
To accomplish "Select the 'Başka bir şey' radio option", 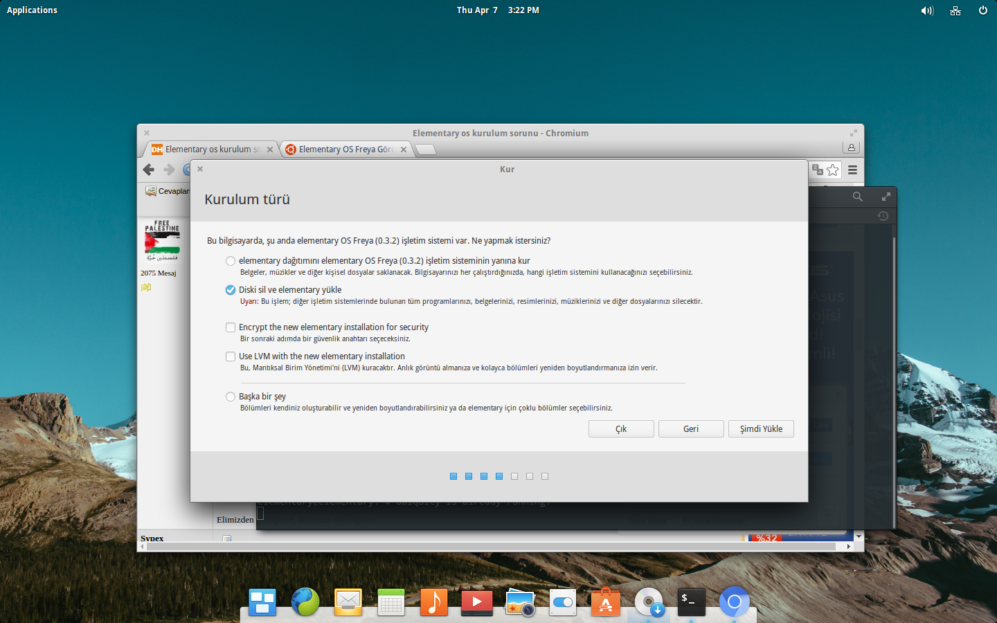I will (231, 397).
